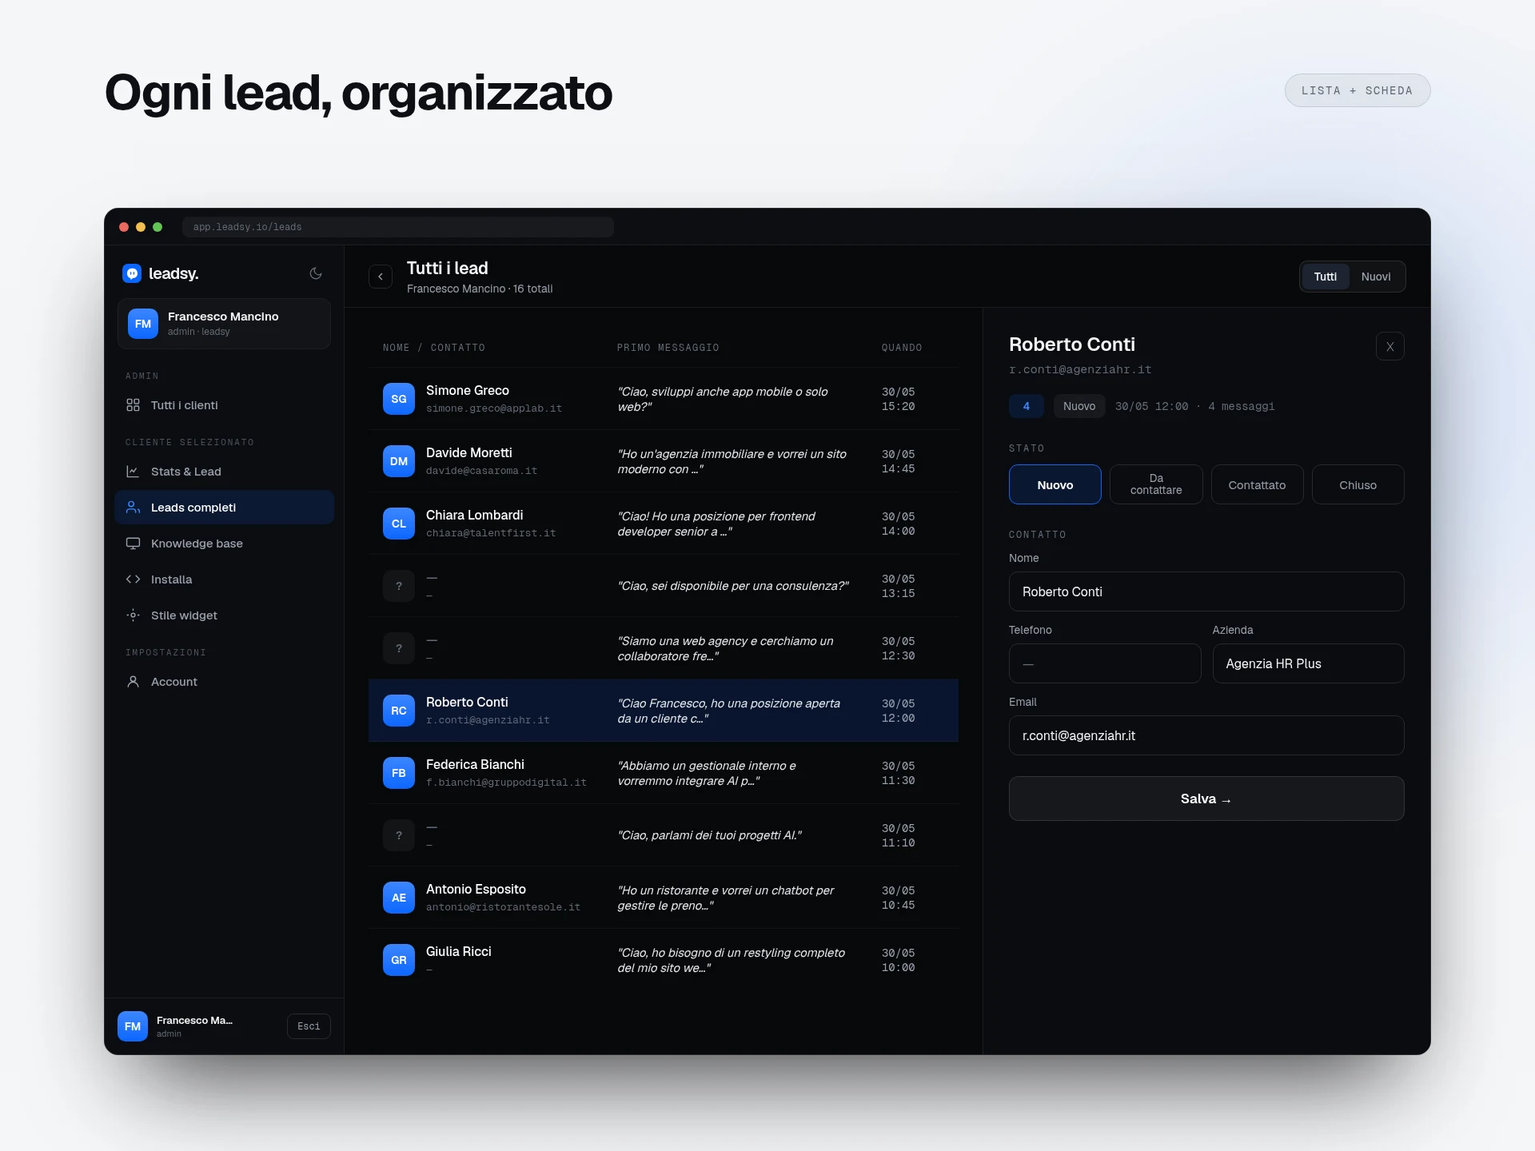This screenshot has height=1151, width=1535.
Task: Click Stile widget icon
Action: coord(133,615)
